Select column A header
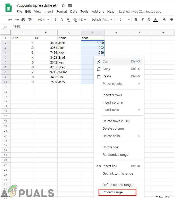Screen dimensions: 175x199 (22, 33)
